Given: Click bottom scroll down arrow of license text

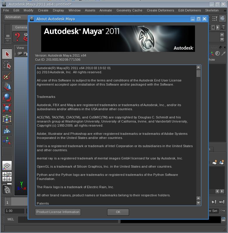Looking at the screenshot, I should tap(199, 203).
